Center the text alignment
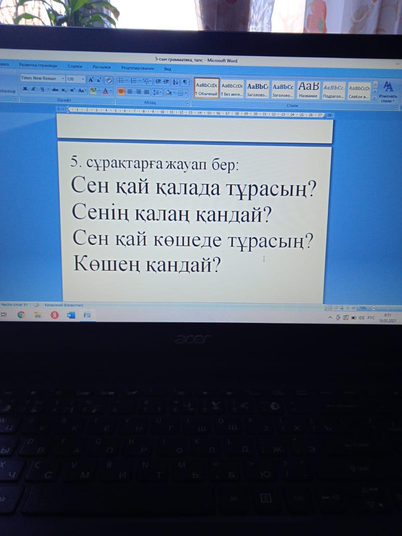 click(x=130, y=91)
